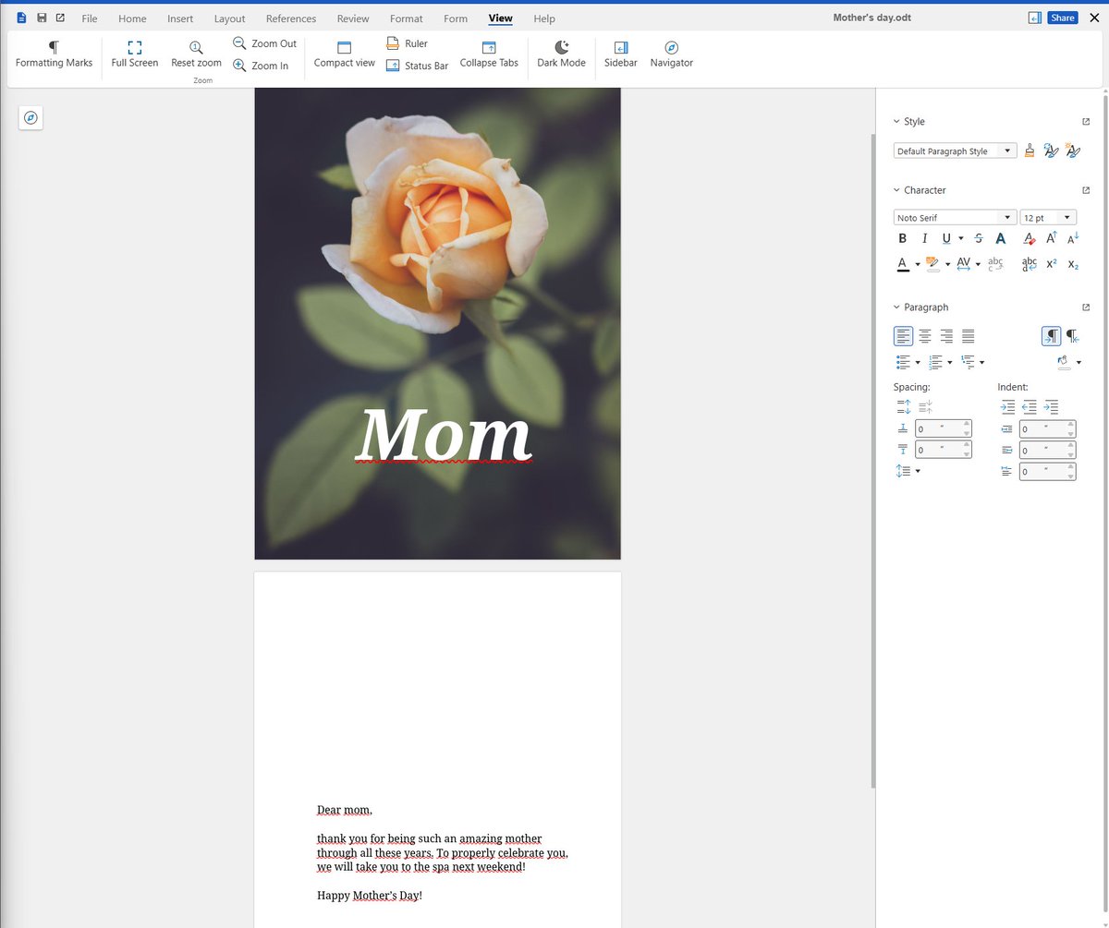This screenshot has height=928, width=1109.
Task: Open the underline style dropdown arrow
Action: pyautogui.click(x=960, y=238)
